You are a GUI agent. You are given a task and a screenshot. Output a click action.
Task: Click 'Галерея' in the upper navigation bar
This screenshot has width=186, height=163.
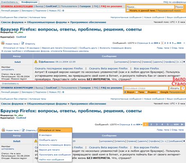point(85,6)
